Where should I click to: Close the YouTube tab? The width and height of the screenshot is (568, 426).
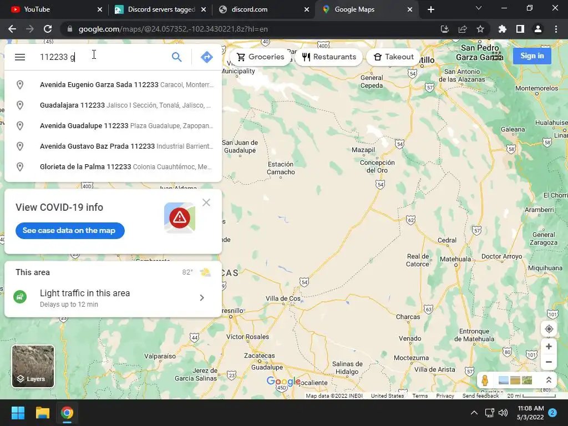tap(100, 9)
